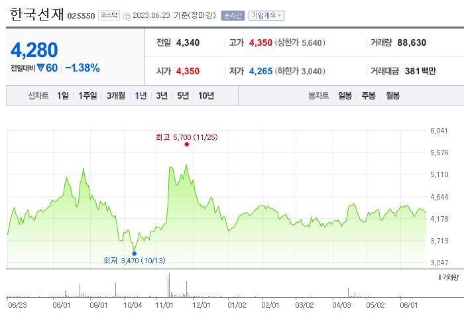Click the trading volume value 88,630
This screenshot has height=317, width=464.
[412, 42]
